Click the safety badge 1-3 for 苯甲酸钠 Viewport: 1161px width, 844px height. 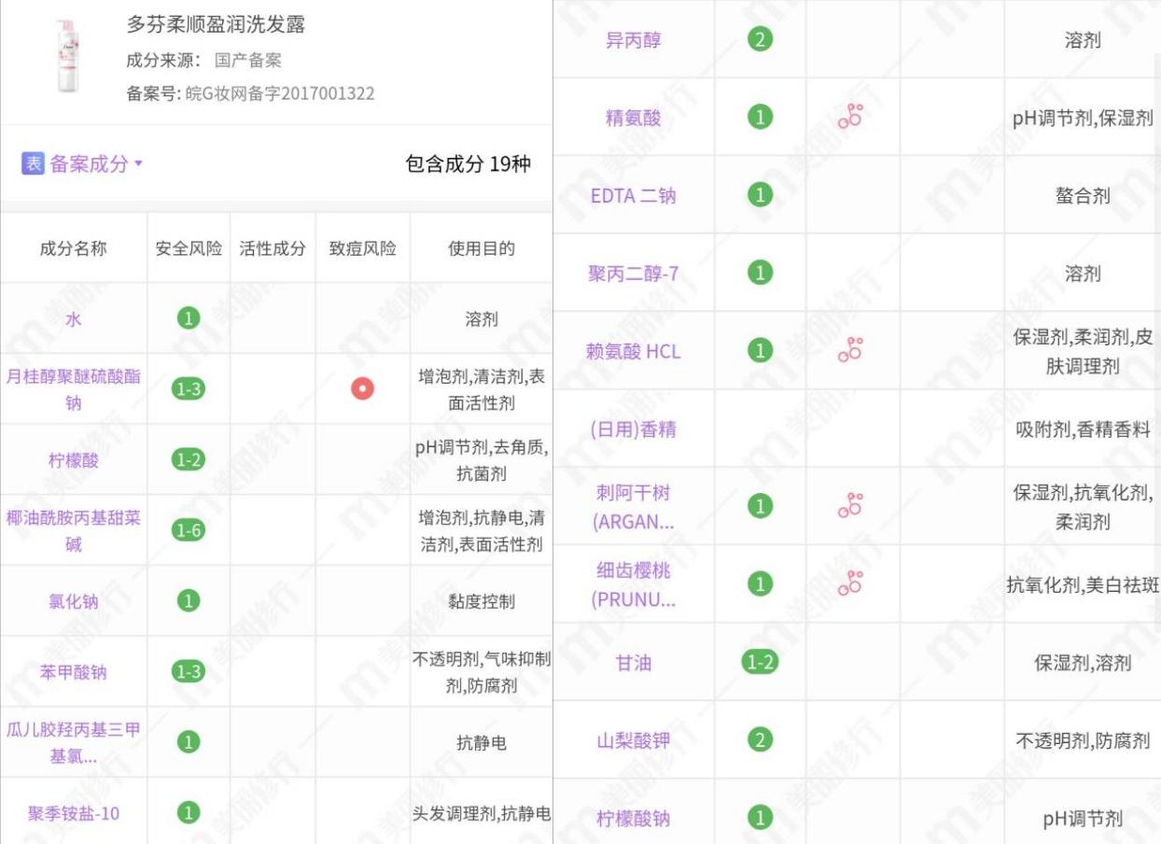189,671
